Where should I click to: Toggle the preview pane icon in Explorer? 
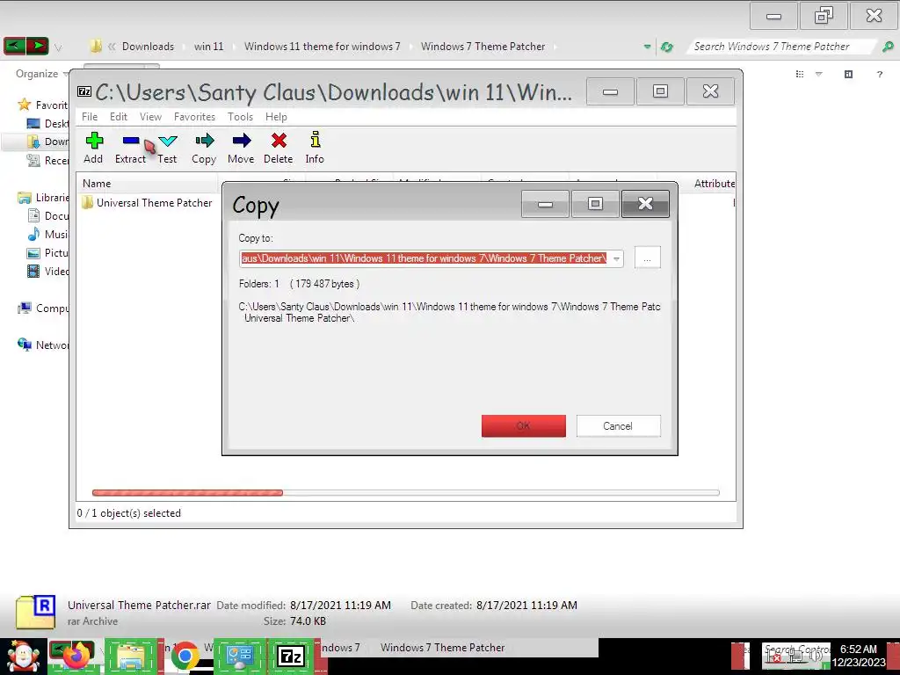point(848,74)
